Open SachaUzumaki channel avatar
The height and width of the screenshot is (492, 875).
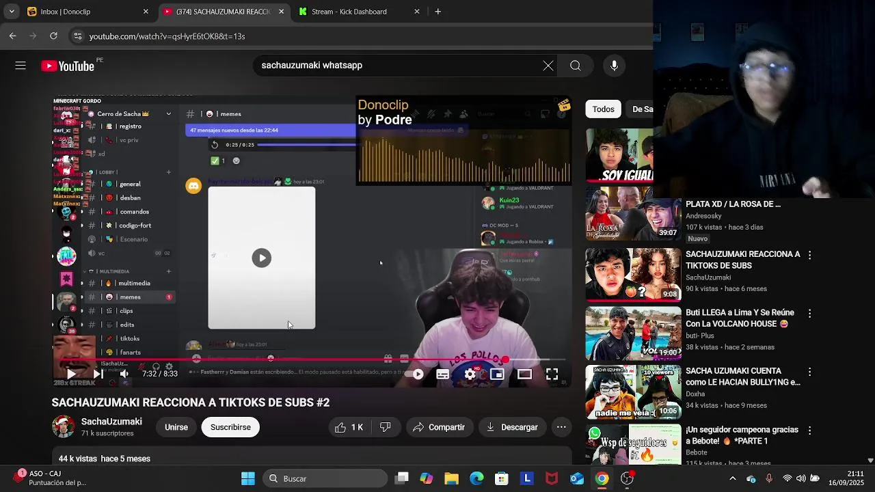(x=64, y=426)
